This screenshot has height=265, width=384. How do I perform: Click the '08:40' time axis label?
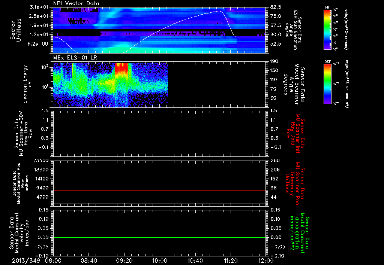click(89, 261)
